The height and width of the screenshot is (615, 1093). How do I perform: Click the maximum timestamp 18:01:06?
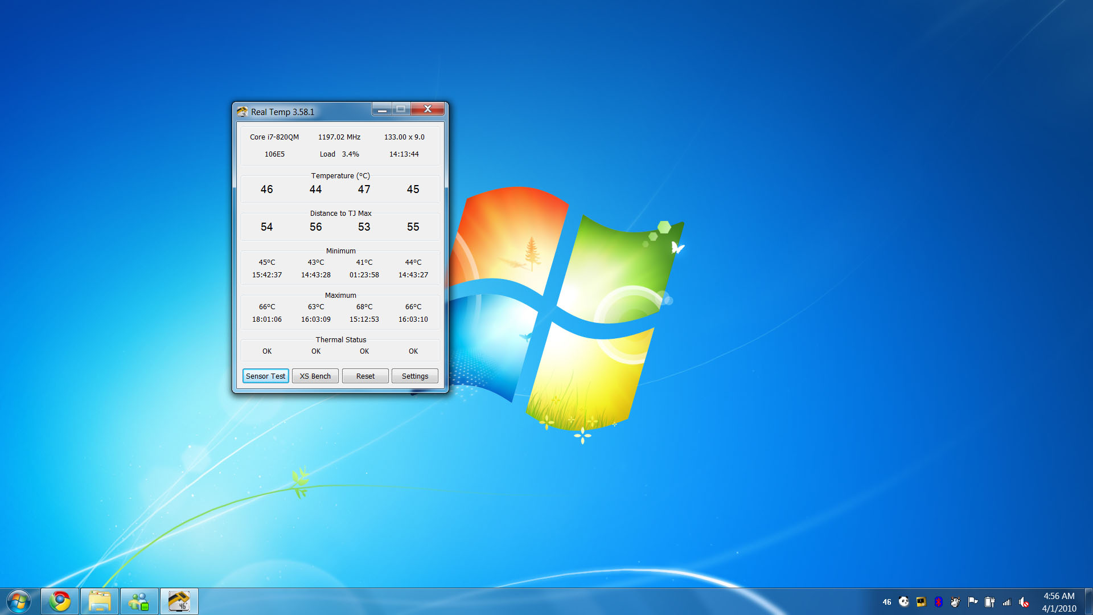tap(267, 319)
